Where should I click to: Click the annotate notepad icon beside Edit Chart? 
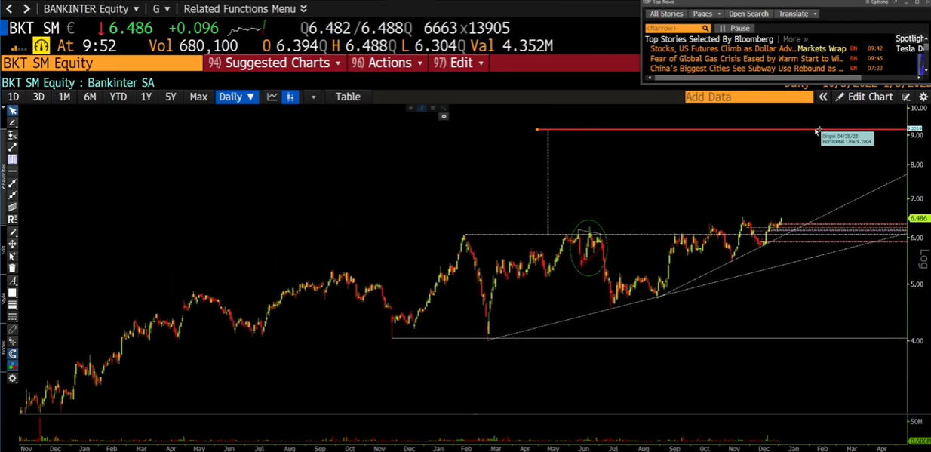(906, 97)
